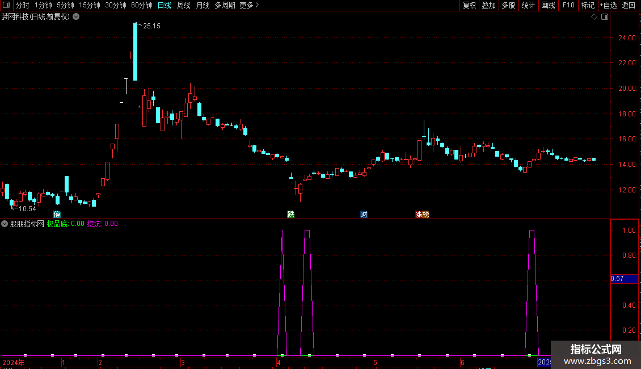Open the 统计 statistics tool

(x=528, y=5)
